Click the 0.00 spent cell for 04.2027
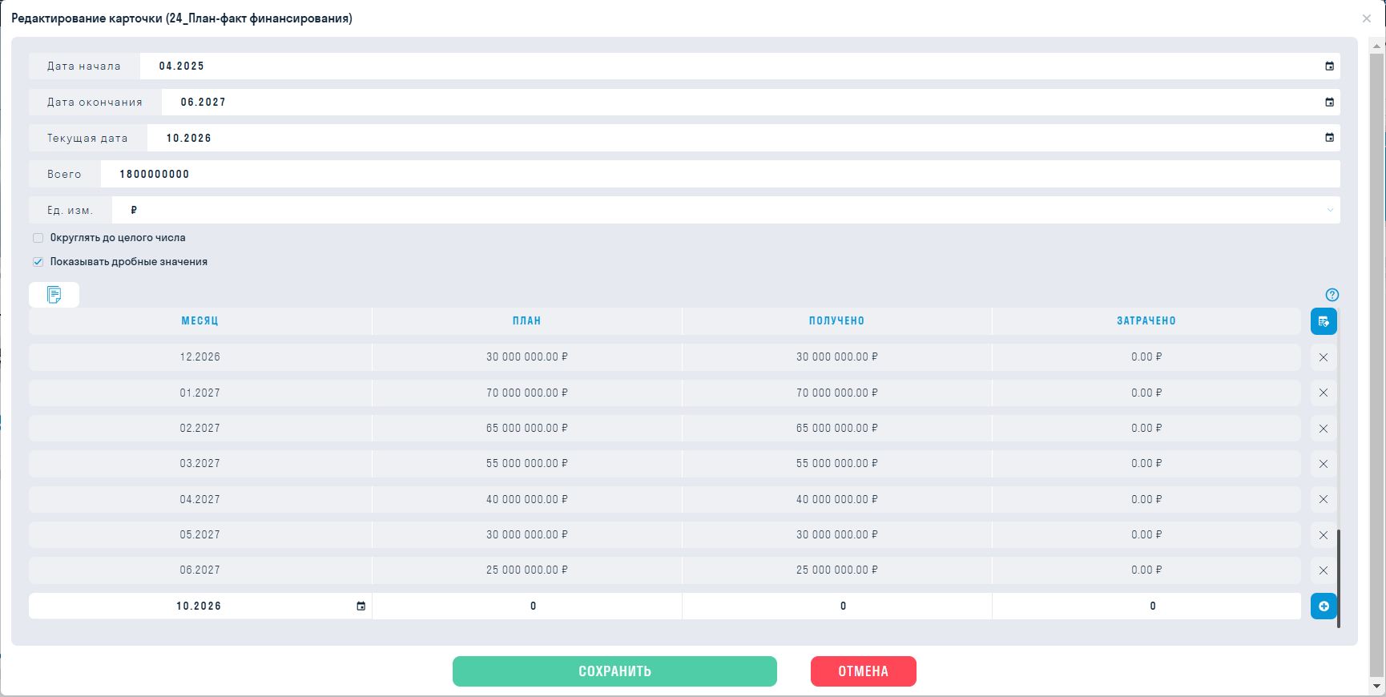Viewport: 1386px width, 697px height. (x=1146, y=499)
